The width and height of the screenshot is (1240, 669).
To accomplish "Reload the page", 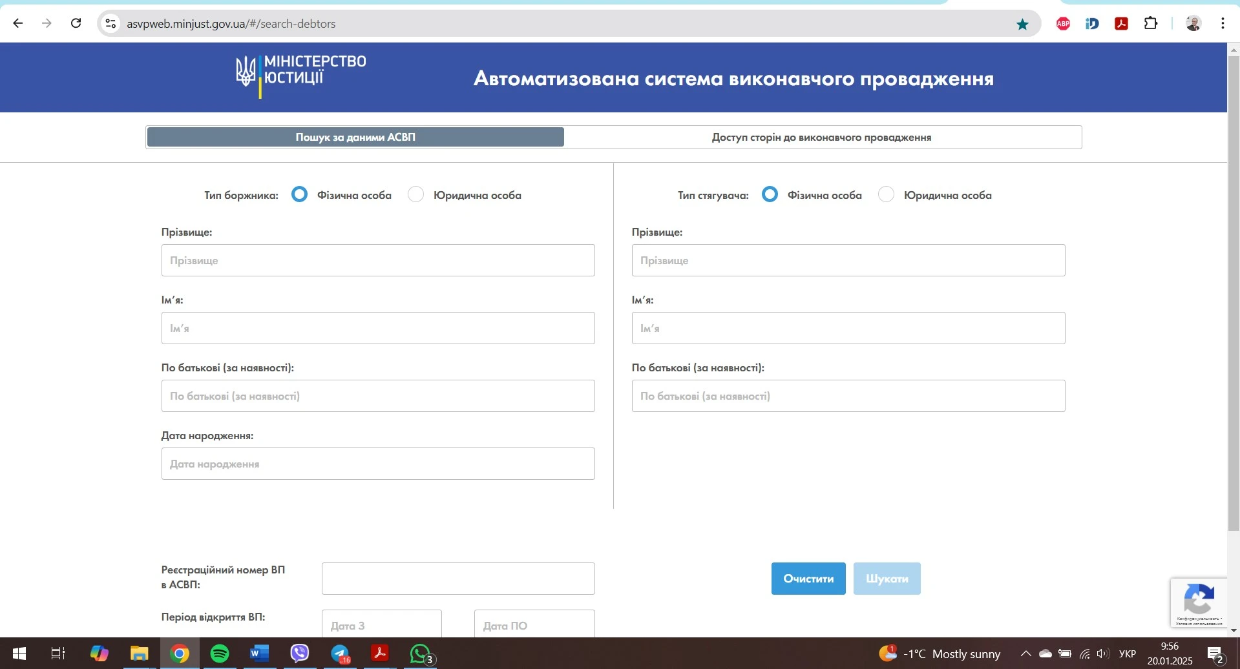I will [76, 23].
